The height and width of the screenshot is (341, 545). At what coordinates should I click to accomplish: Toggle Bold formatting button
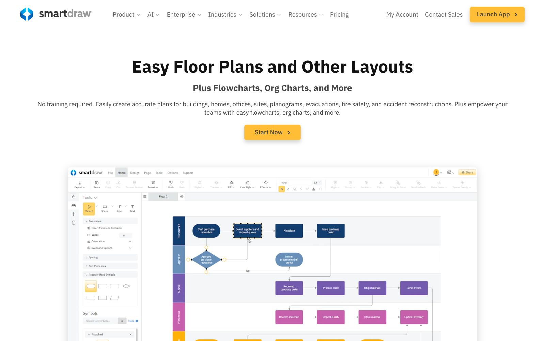tap(282, 189)
